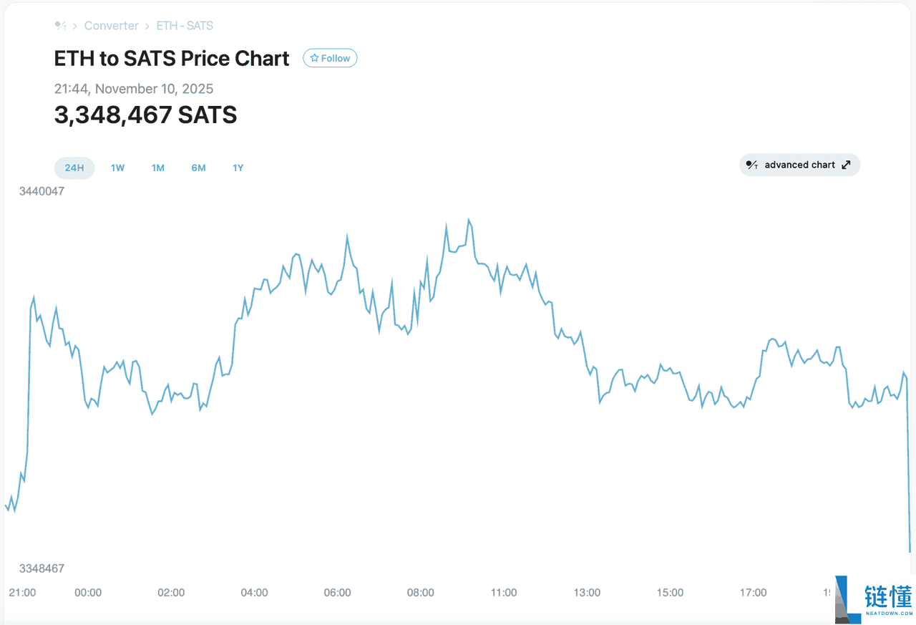Click the 3,348,467 SATS price value
916x625 pixels.
click(x=145, y=115)
